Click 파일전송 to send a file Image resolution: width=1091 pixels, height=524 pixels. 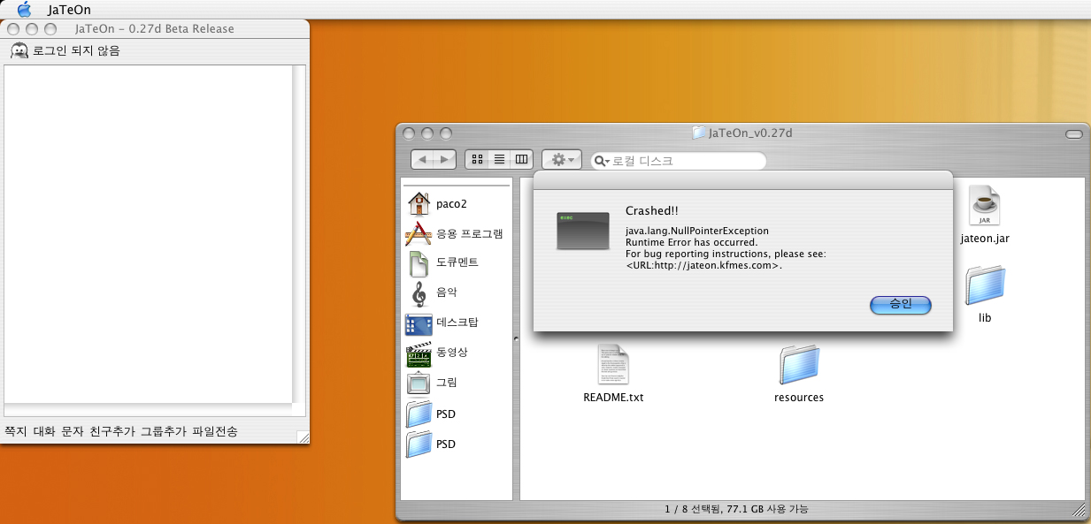click(215, 431)
